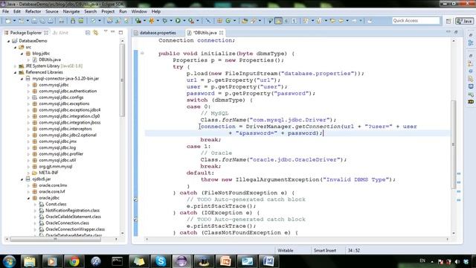The width and height of the screenshot is (476, 268).
Task: Click the "Writable" status bar entry
Action: click(x=286, y=250)
